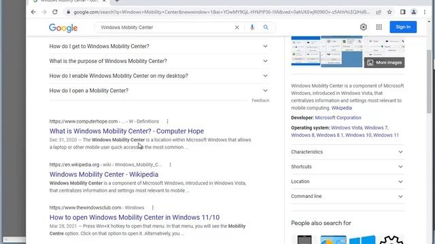The image size is (435, 244).
Task: Expand the Shortcuts section
Action: pyautogui.click(x=347, y=167)
